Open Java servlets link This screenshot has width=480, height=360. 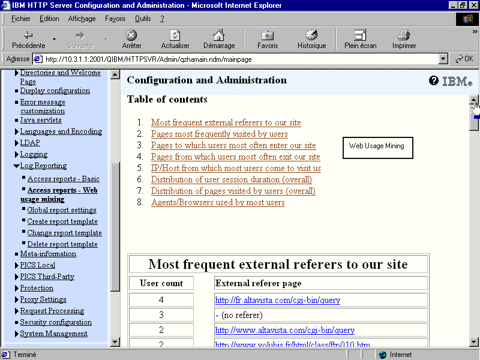click(41, 120)
